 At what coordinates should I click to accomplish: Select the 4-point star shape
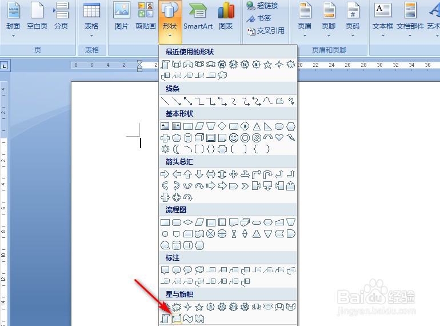pos(188,307)
